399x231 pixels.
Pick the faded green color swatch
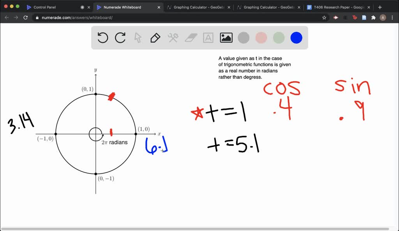[x=279, y=38]
